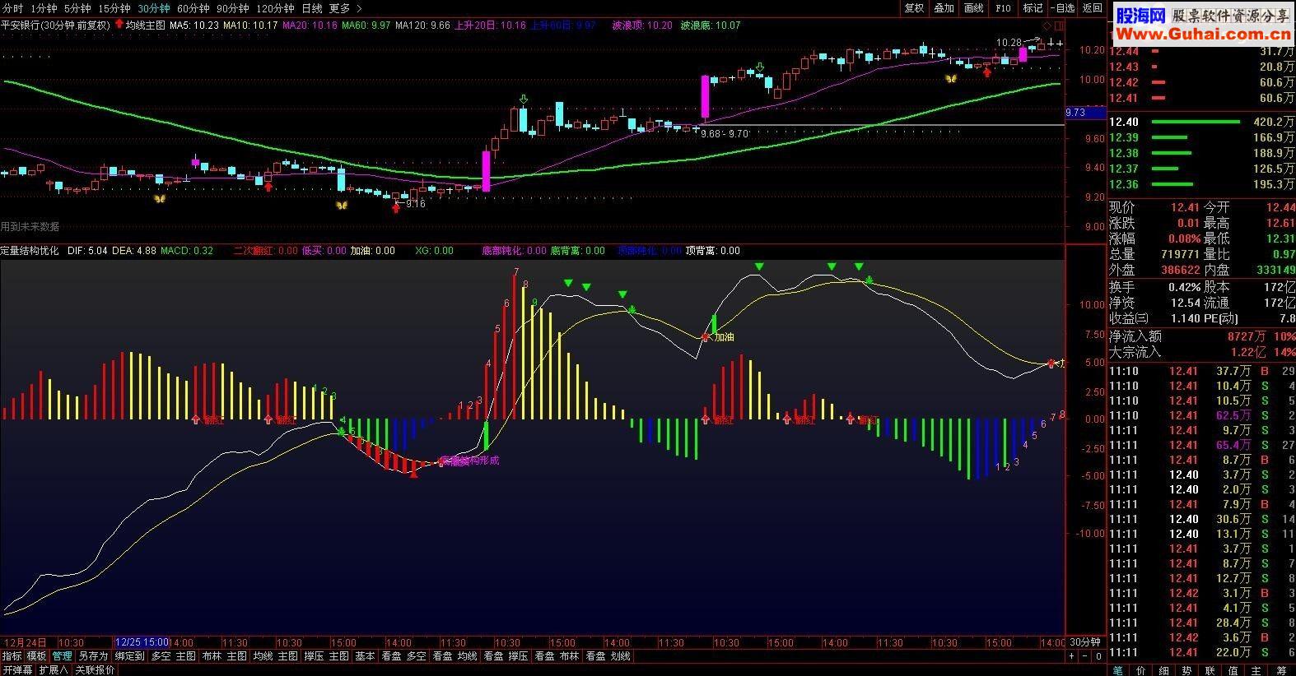Click the 开弹幕 button
Viewport: 1296px width, 676px height.
tap(16, 670)
